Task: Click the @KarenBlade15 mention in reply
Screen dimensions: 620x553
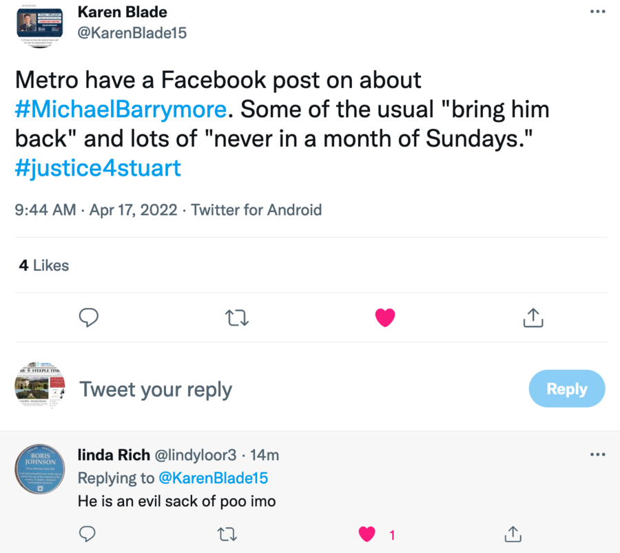Action: [x=213, y=478]
